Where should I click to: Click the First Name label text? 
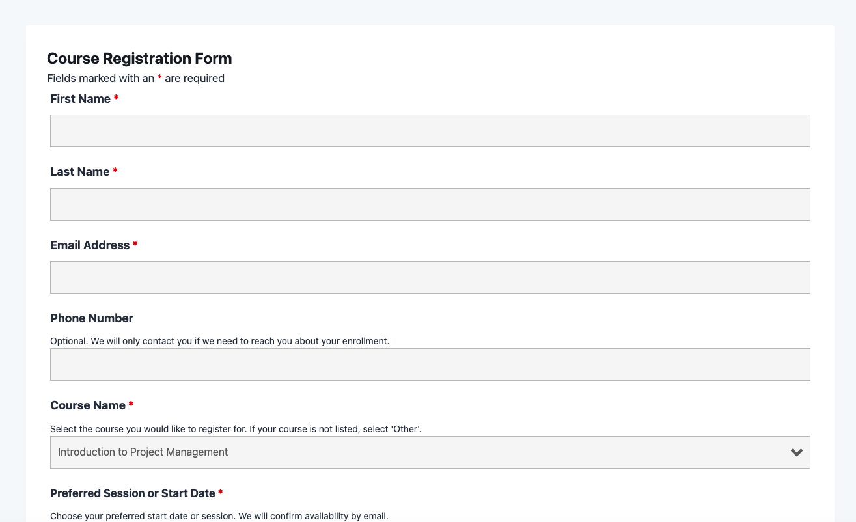(x=80, y=99)
